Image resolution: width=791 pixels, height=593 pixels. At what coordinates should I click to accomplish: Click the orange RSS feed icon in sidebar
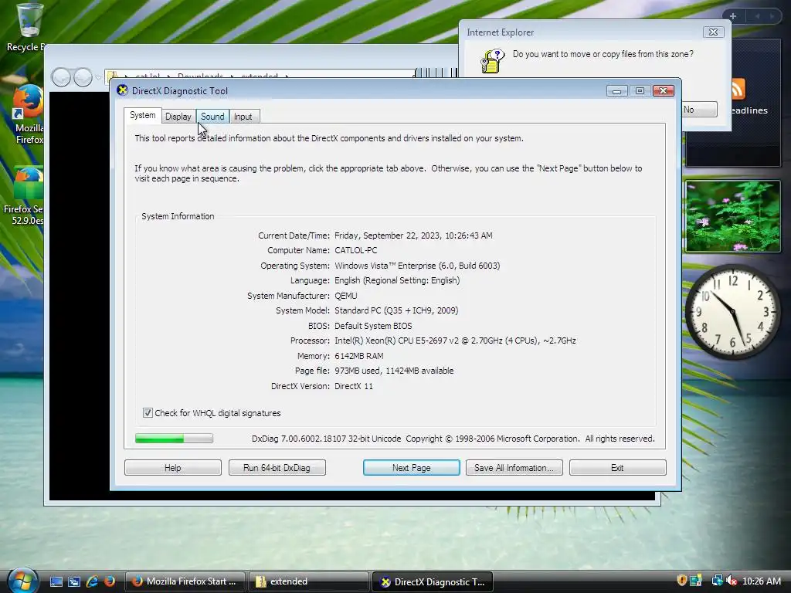pyautogui.click(x=738, y=90)
